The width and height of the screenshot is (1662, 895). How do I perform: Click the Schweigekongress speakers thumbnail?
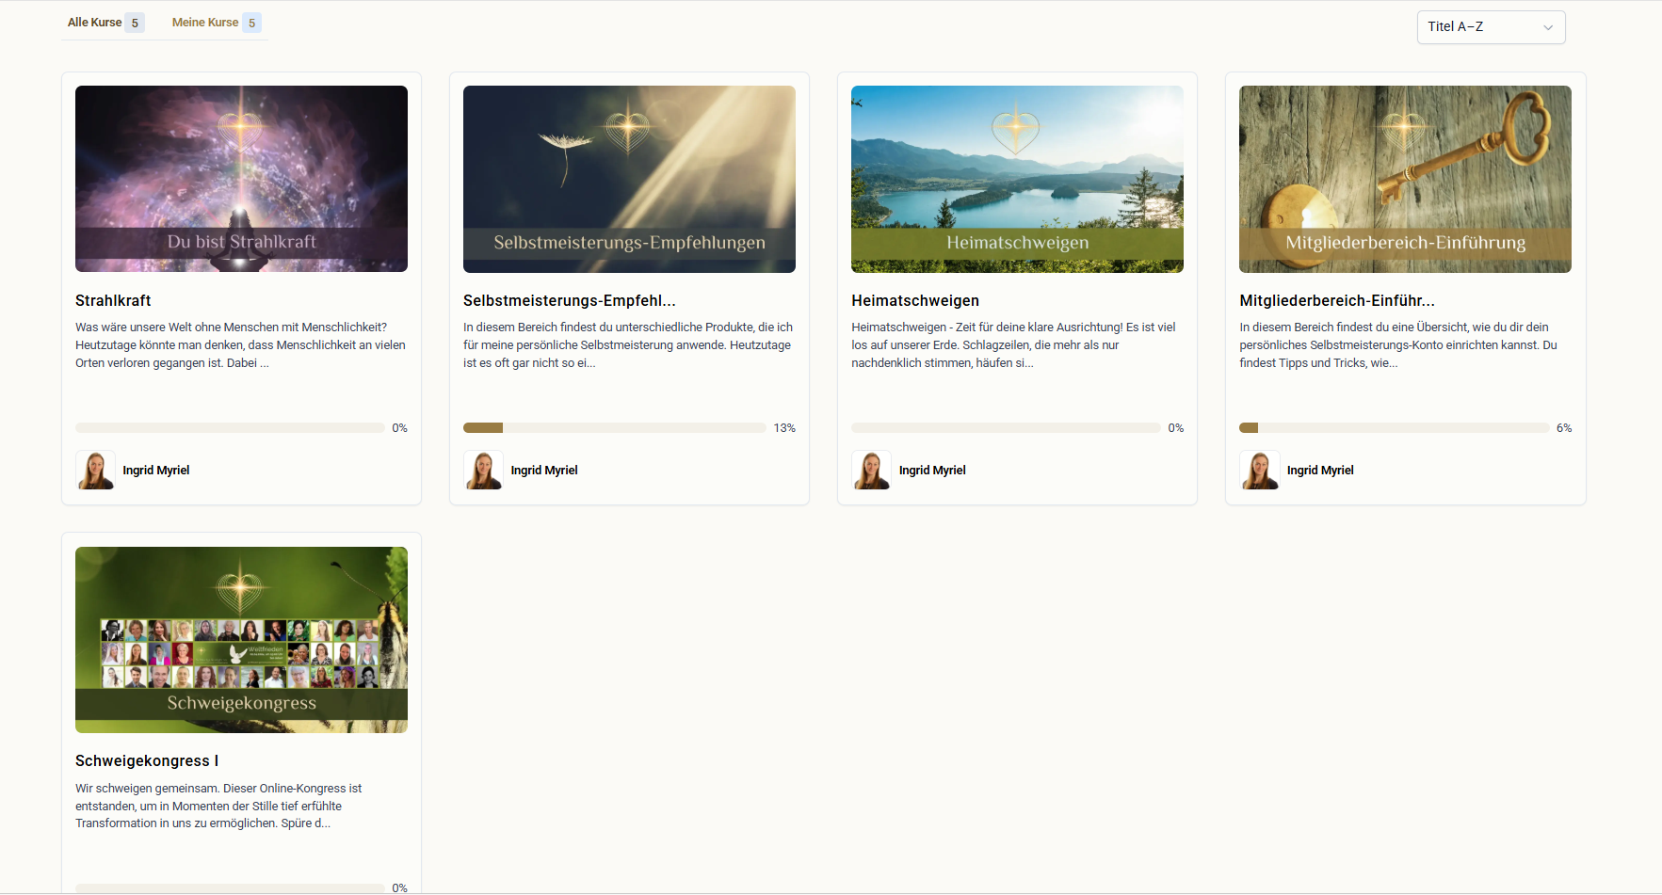point(241,639)
